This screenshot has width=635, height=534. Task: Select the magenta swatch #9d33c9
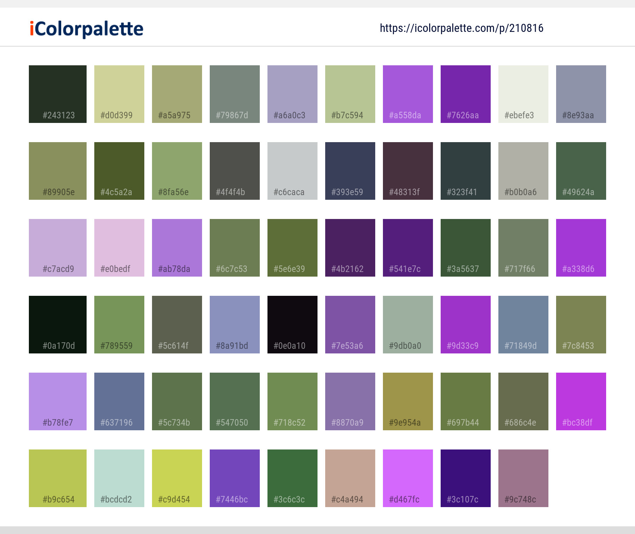coord(465,324)
